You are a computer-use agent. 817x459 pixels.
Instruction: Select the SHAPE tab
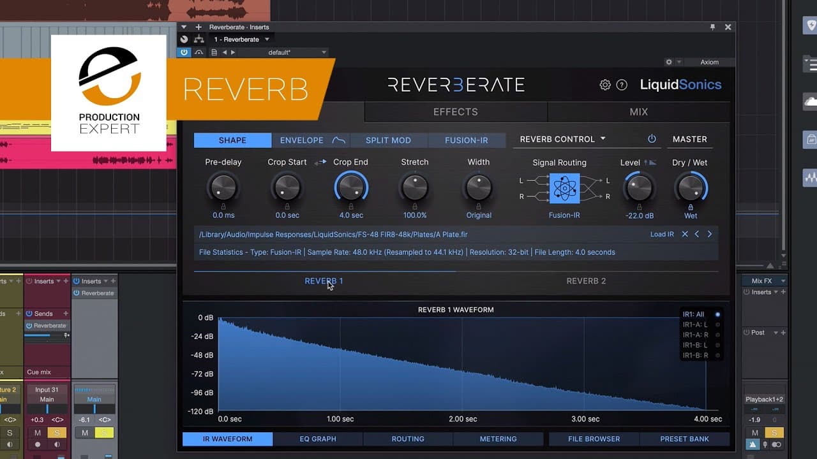coord(232,140)
